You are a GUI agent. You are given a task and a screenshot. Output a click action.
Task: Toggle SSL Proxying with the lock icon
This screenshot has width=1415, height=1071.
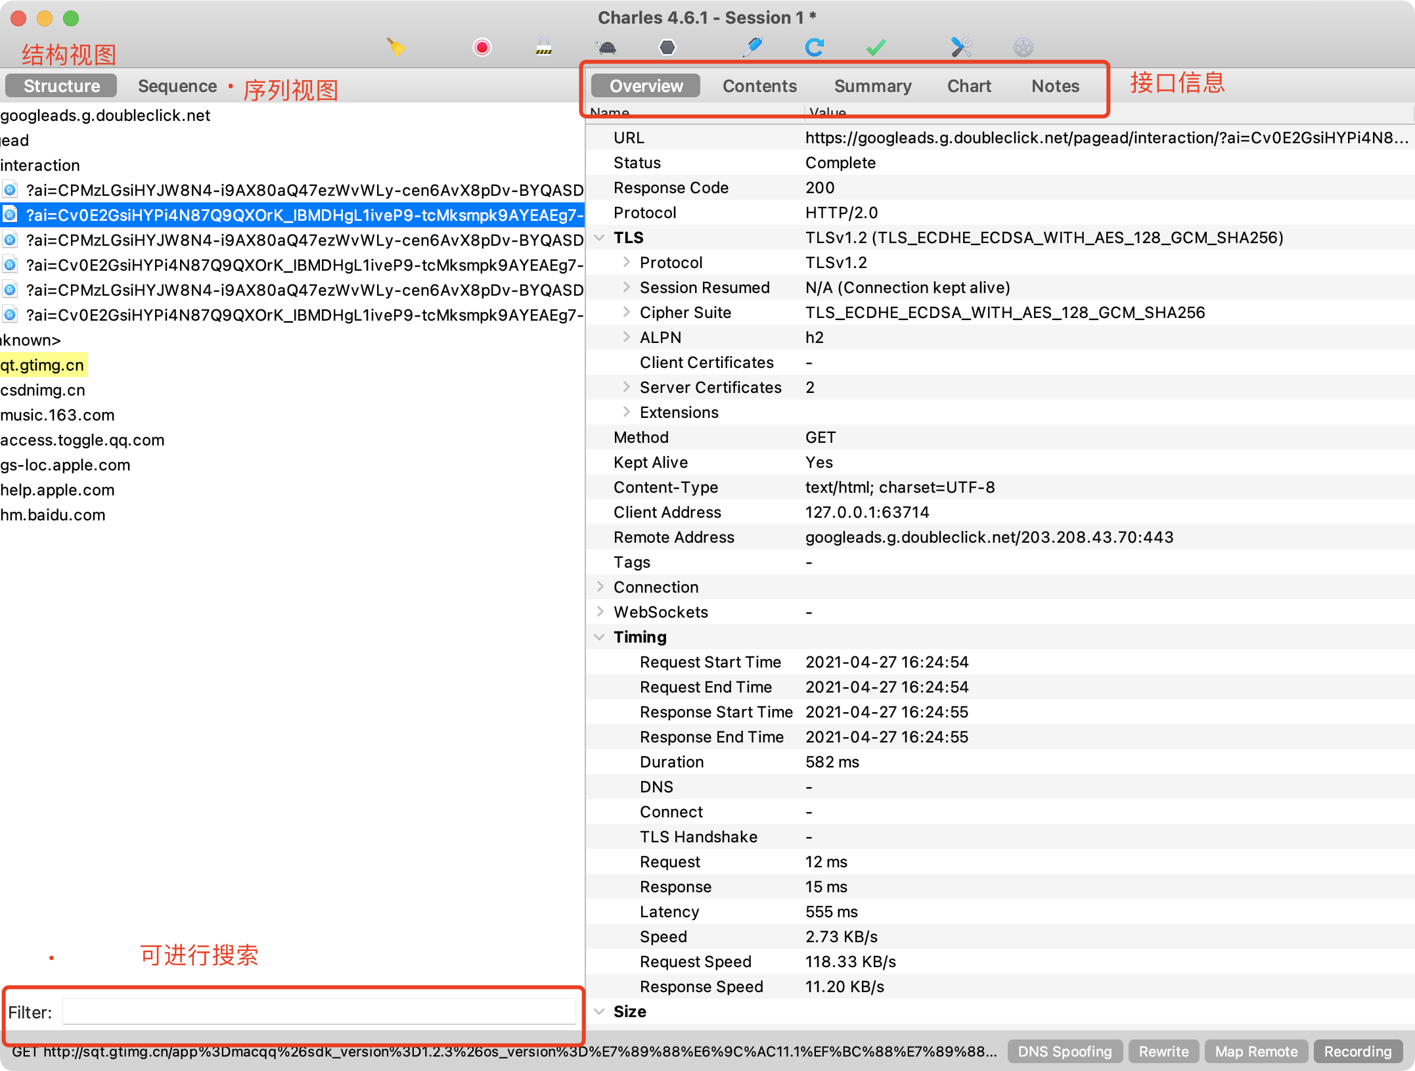point(543,47)
